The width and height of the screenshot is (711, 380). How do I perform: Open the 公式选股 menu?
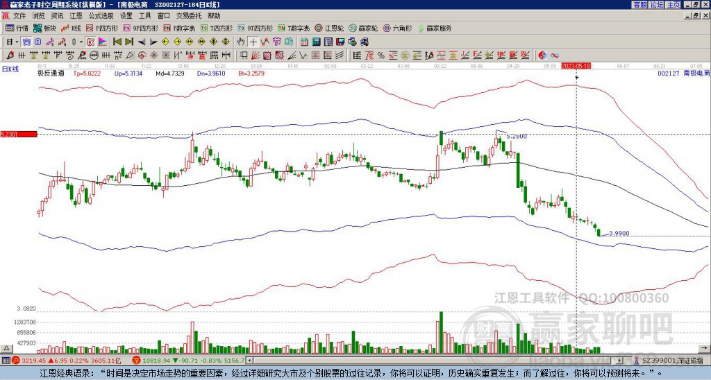pos(101,16)
